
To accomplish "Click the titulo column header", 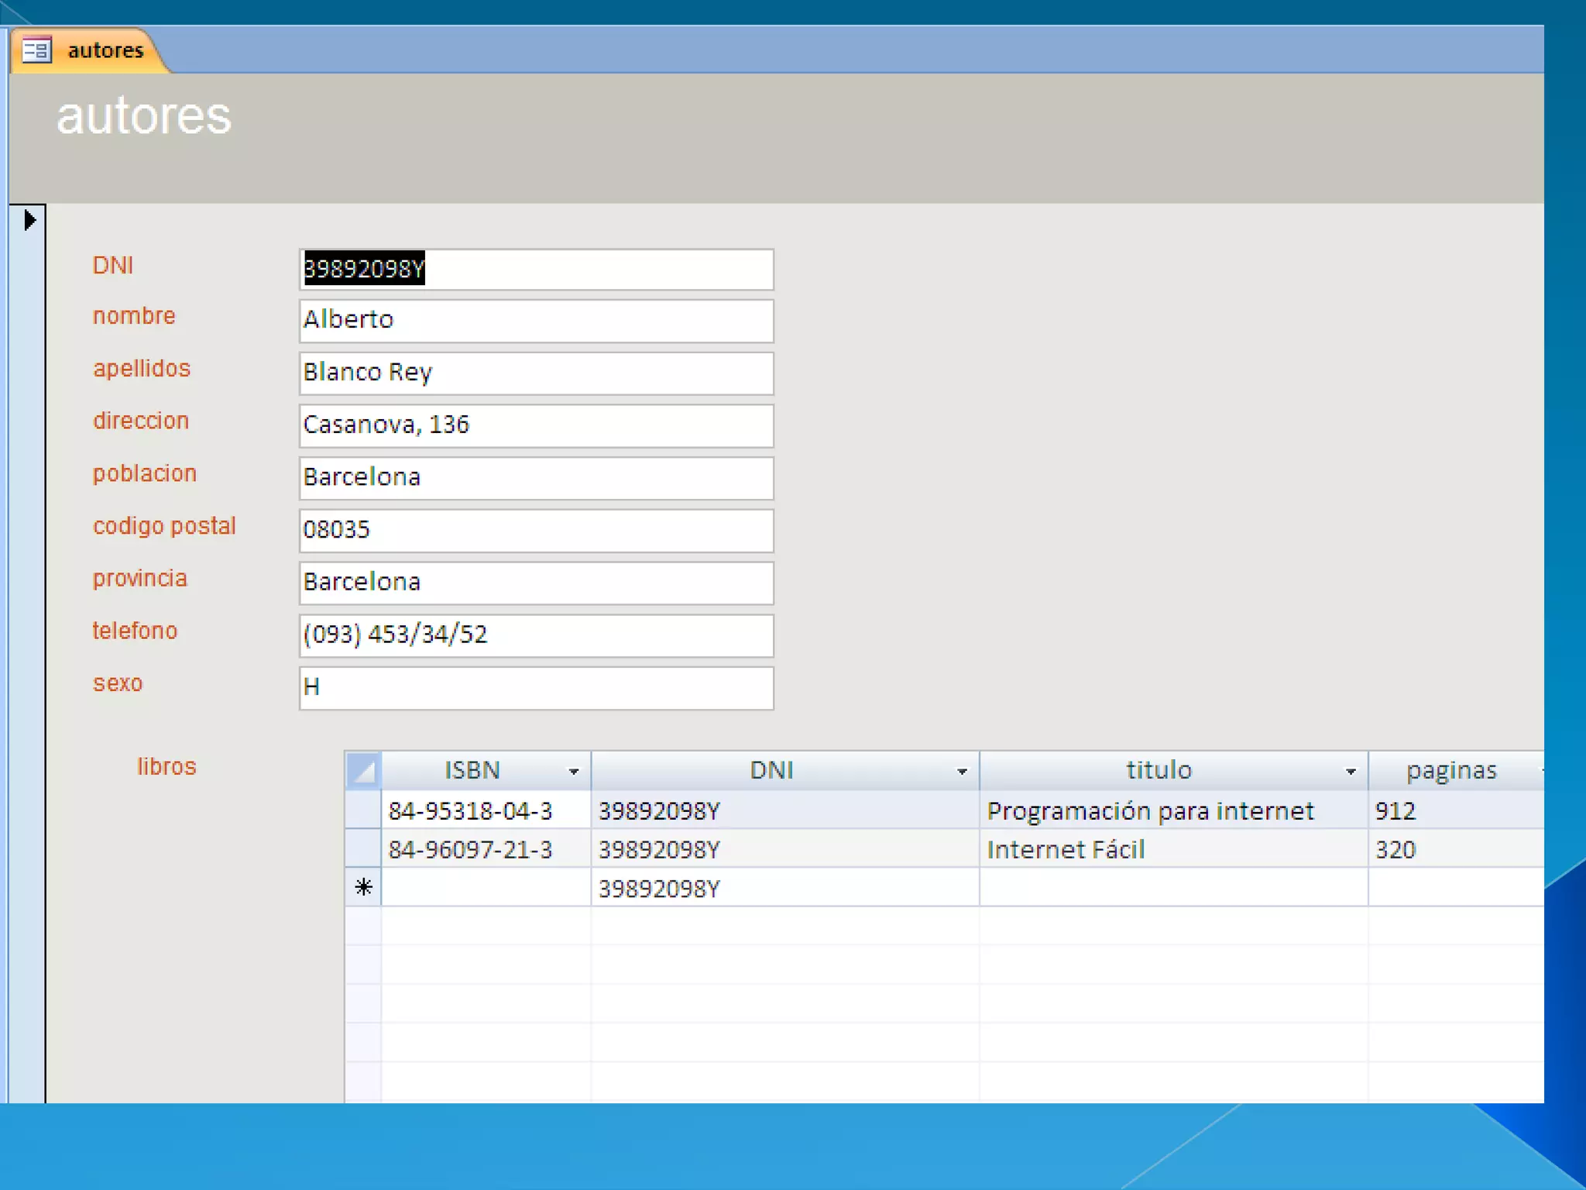I will (1158, 770).
